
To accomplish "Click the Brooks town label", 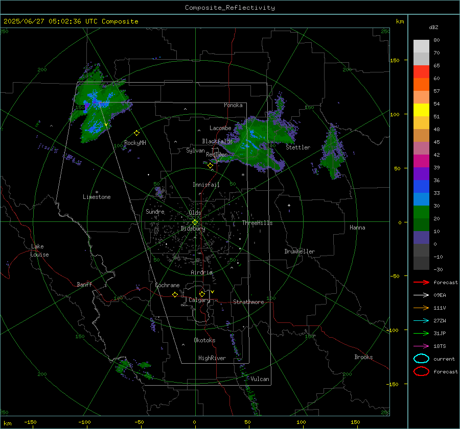I will coord(363,357).
